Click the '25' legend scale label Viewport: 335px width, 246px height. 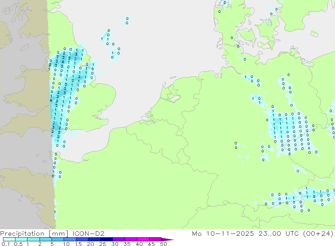(x=103, y=244)
